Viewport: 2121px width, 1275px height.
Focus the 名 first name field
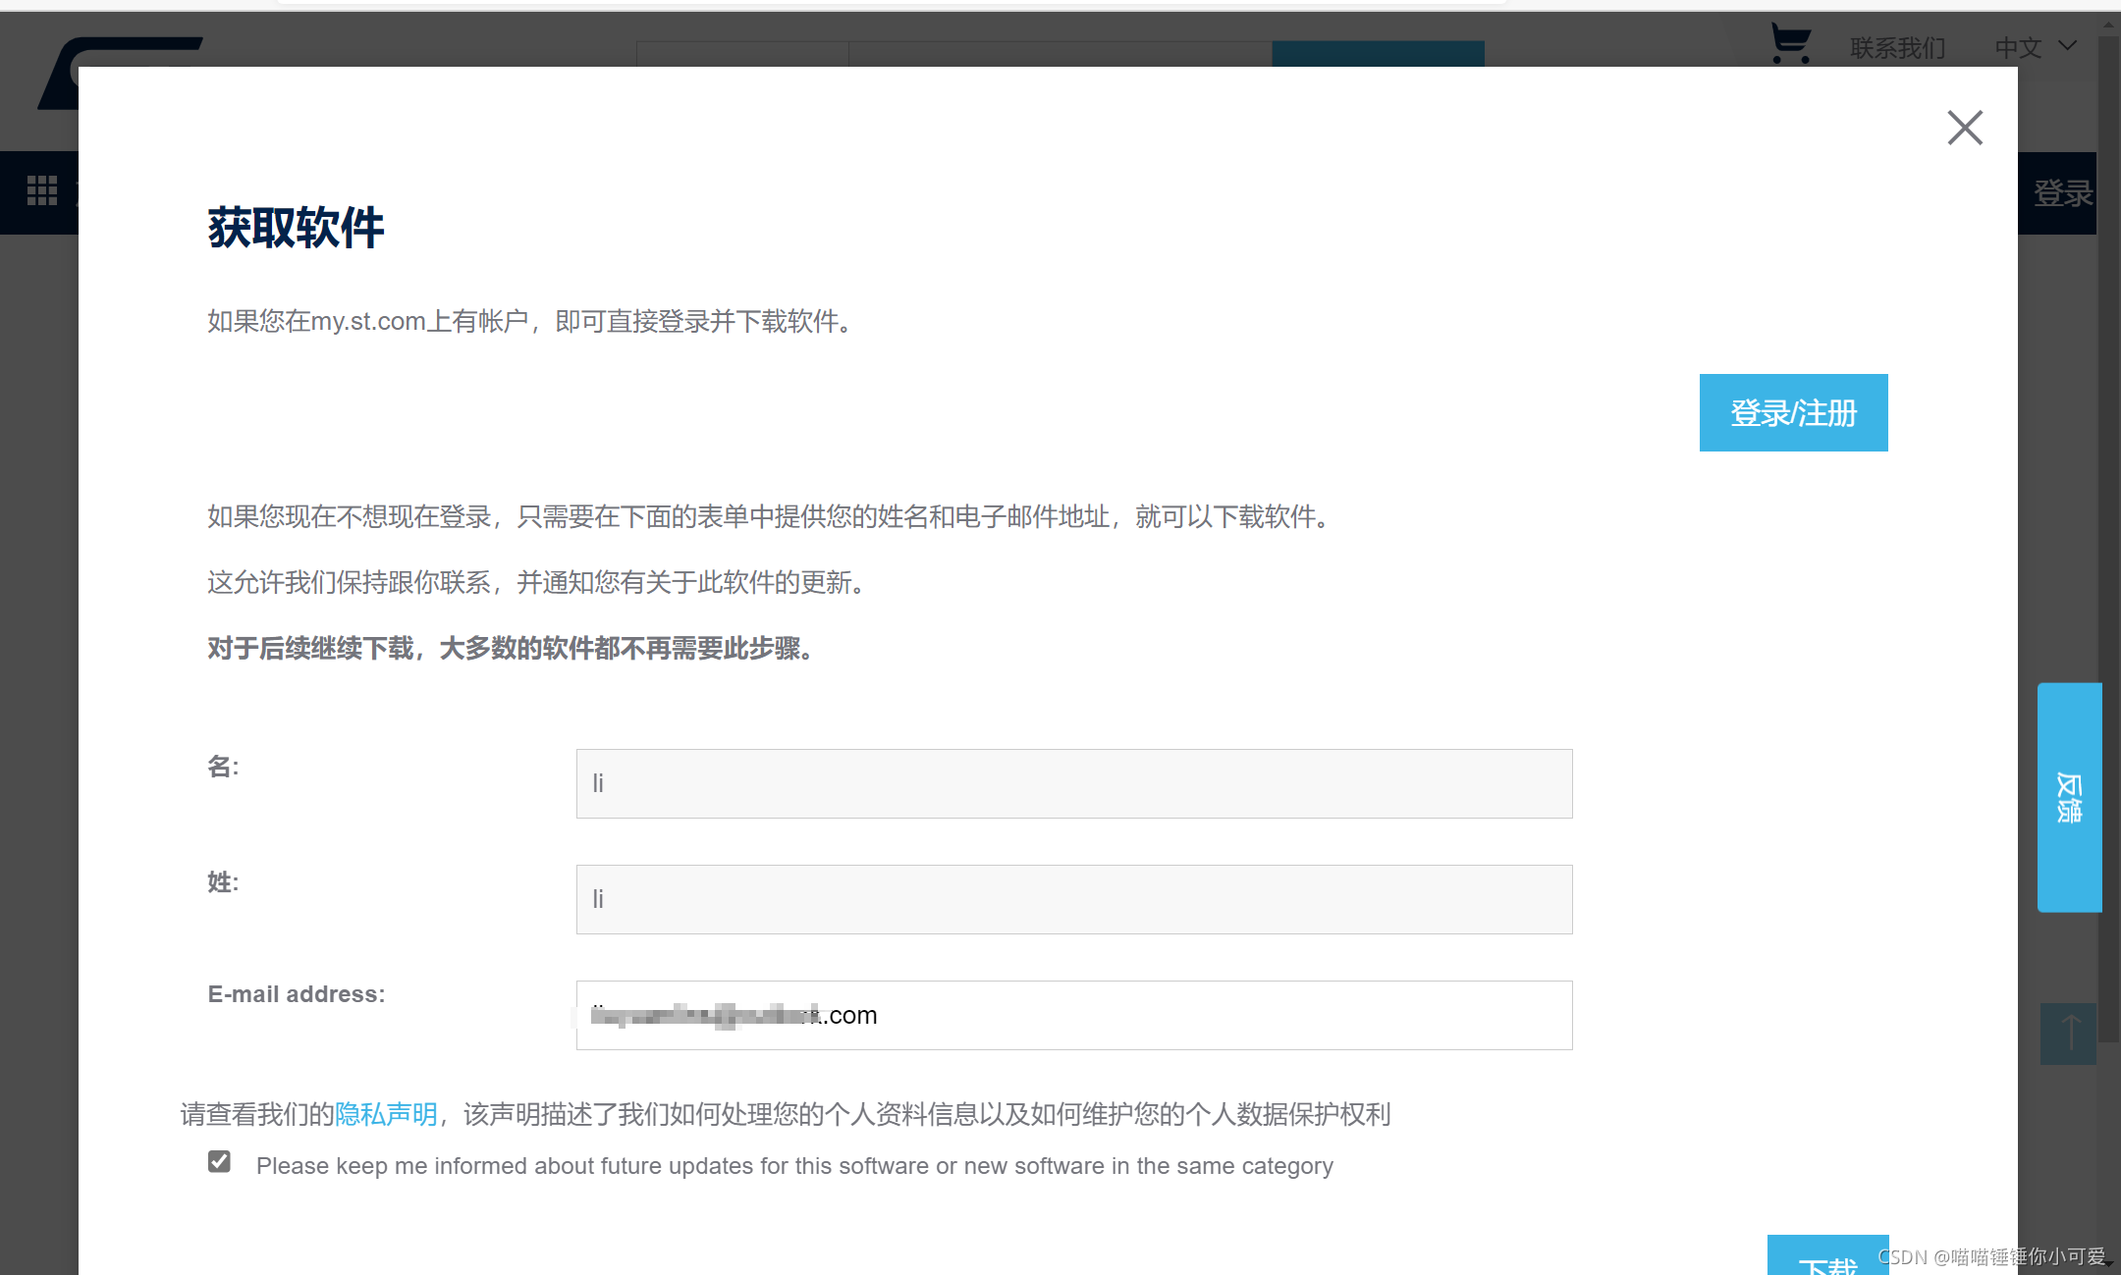pyautogui.click(x=1073, y=783)
